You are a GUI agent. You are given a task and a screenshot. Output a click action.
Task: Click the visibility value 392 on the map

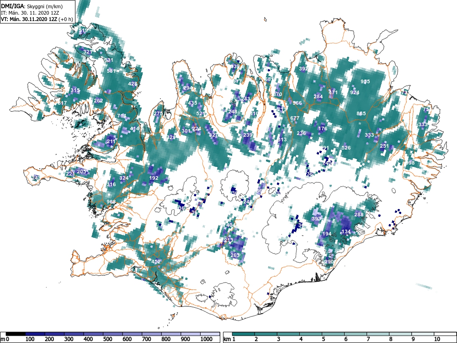click(304, 69)
